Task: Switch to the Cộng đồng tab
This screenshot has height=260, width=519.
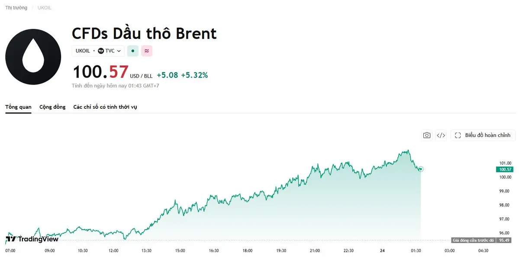Action: [52, 107]
